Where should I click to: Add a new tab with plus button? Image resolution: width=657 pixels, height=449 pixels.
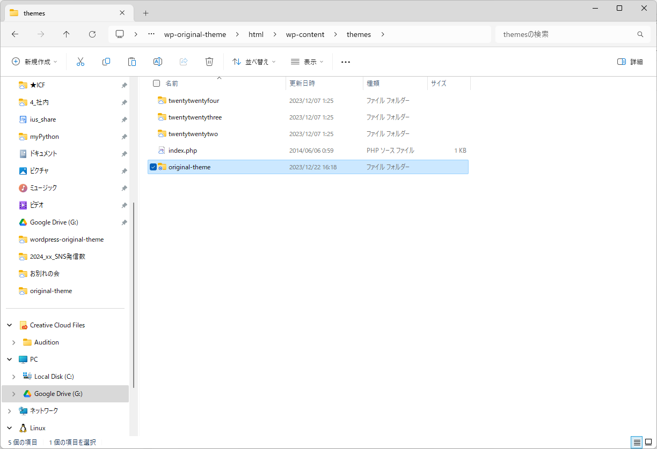[x=145, y=13]
